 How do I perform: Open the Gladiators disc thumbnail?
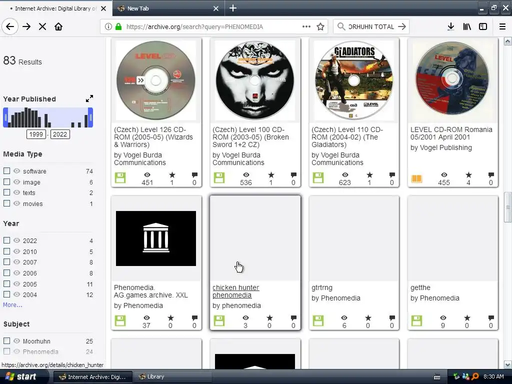tap(354, 80)
